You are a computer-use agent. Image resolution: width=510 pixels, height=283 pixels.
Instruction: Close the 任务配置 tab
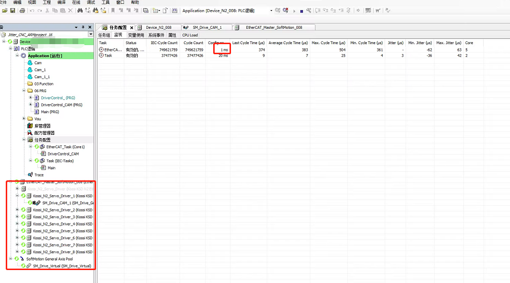point(132,28)
